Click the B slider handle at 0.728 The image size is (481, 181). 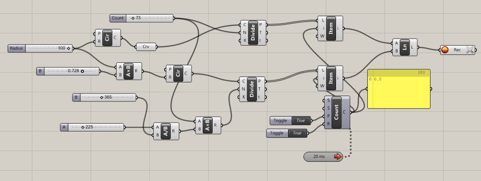tap(82, 71)
